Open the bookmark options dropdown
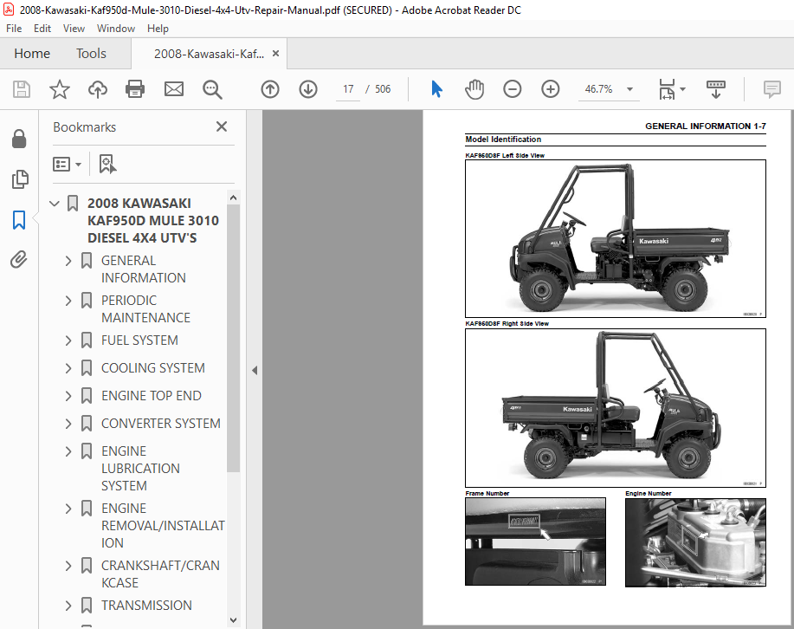Image resolution: width=794 pixels, height=629 pixels. click(67, 165)
